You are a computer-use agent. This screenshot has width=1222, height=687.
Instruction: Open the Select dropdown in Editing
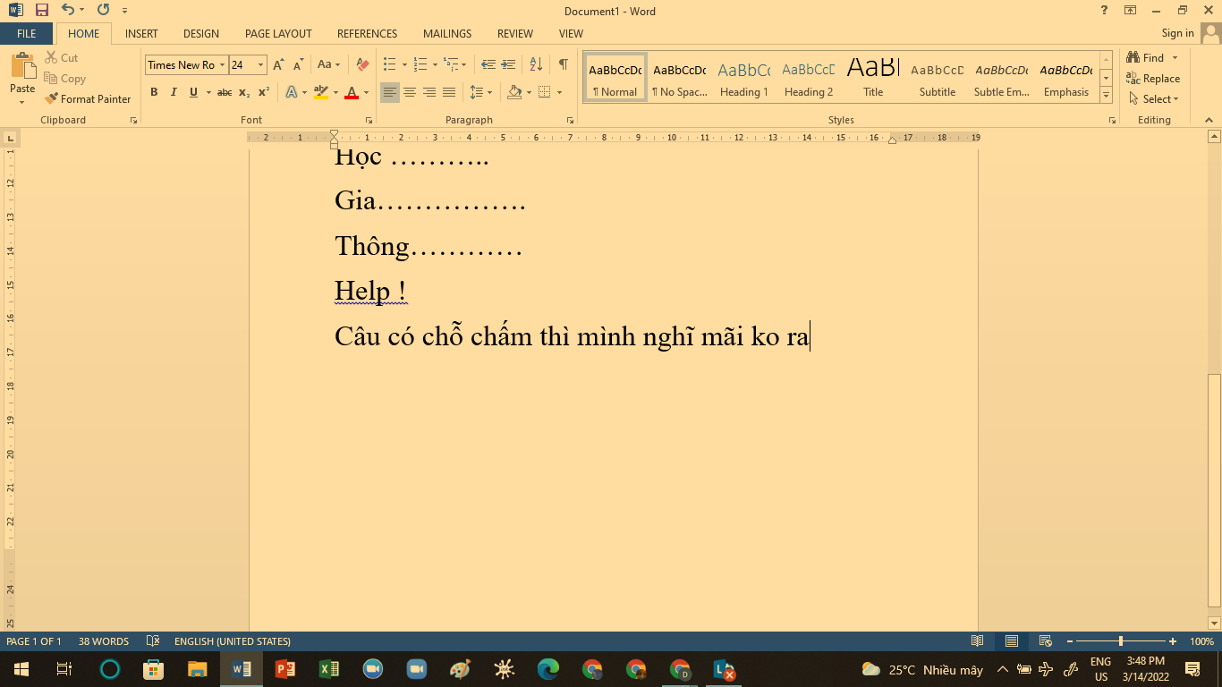point(1155,98)
